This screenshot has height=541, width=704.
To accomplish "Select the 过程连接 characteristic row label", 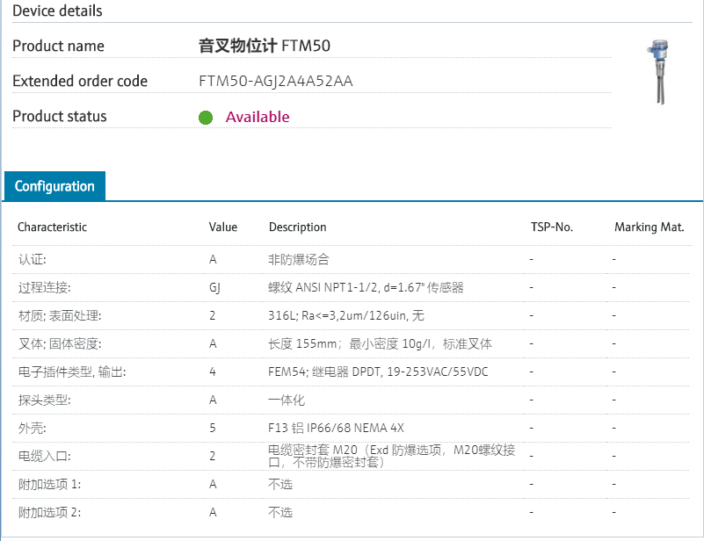I will (x=44, y=287).
